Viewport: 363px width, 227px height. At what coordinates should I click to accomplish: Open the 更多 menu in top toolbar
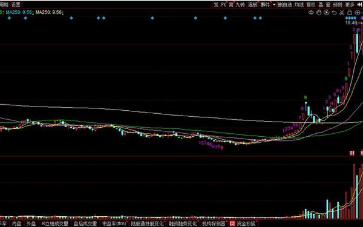[x=350, y=5]
